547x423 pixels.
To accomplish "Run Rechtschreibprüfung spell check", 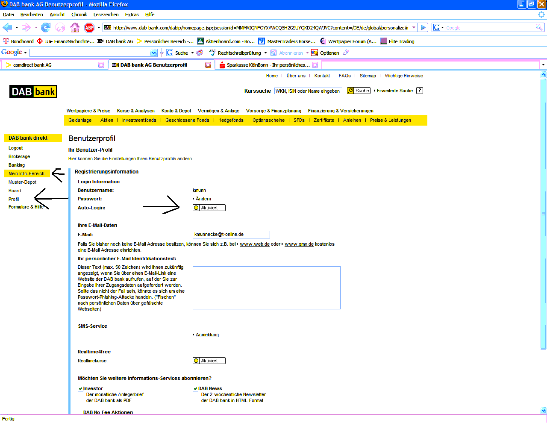I will (235, 53).
